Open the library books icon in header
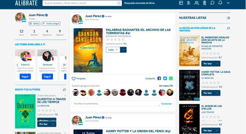The height and width of the screenshot is (134, 246). click(189, 3)
